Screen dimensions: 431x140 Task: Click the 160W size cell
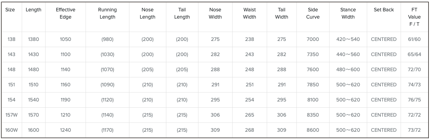pyautogui.click(x=11, y=130)
